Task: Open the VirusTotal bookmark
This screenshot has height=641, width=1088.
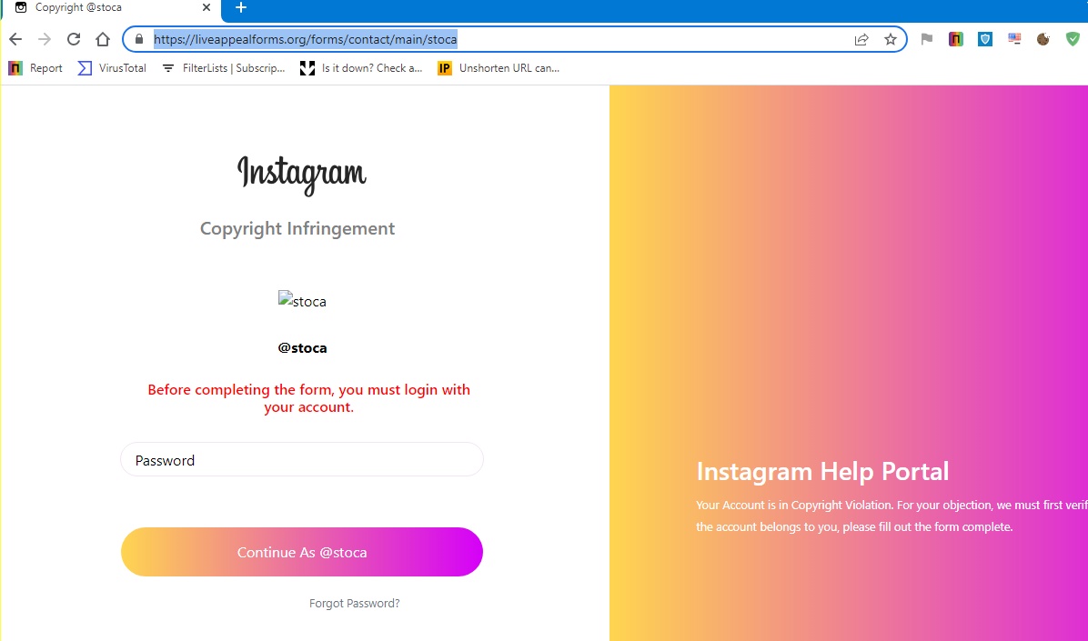Action: pos(113,68)
